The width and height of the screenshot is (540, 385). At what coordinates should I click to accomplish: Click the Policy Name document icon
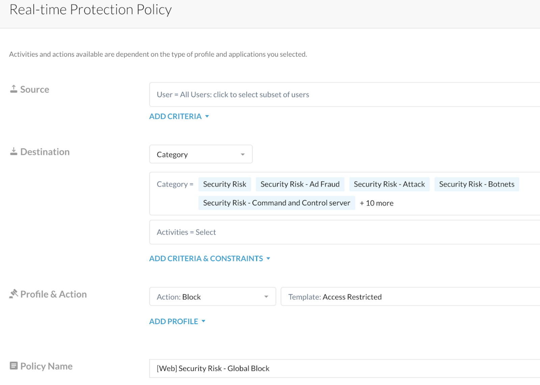13,366
